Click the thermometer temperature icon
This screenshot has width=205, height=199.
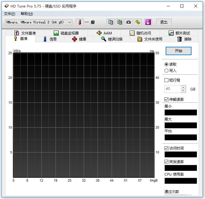(x=80, y=22)
